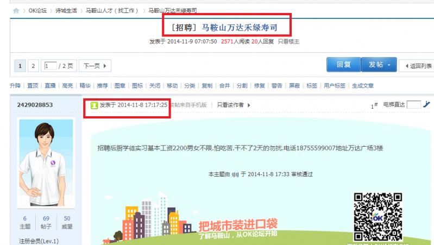Open the 6 主题 threads count
The width and height of the screenshot is (434, 245).
point(25,222)
